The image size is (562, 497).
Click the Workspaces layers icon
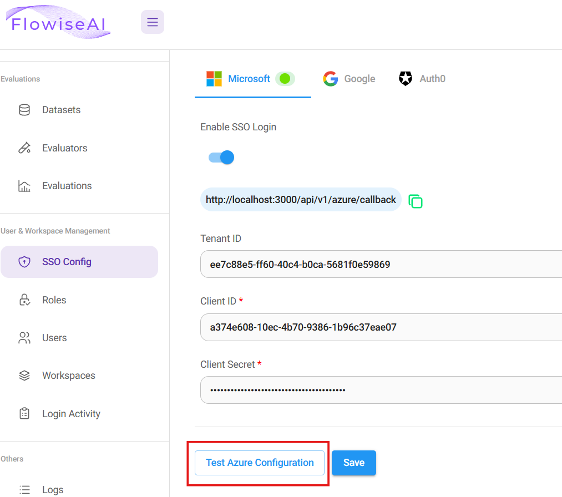[x=24, y=376]
